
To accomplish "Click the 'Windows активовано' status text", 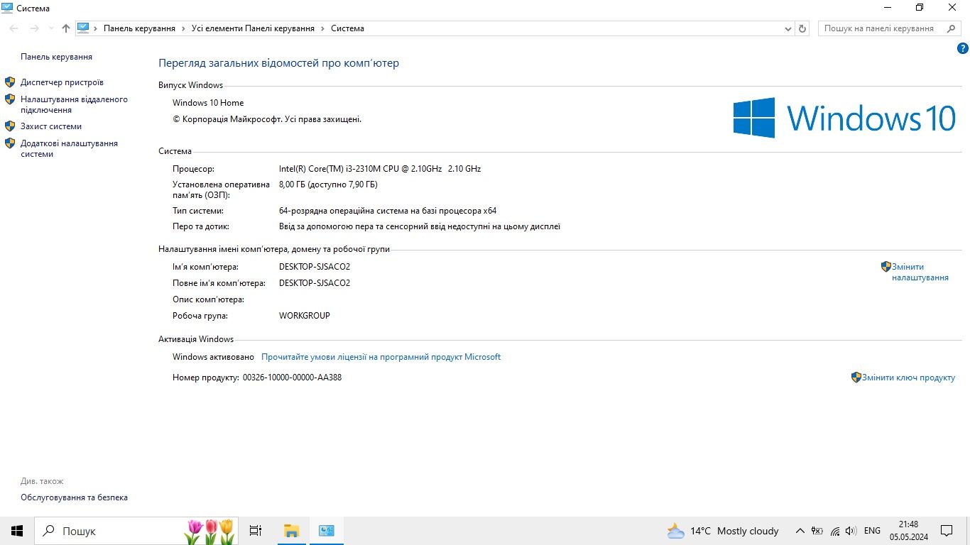I will pyautogui.click(x=213, y=357).
